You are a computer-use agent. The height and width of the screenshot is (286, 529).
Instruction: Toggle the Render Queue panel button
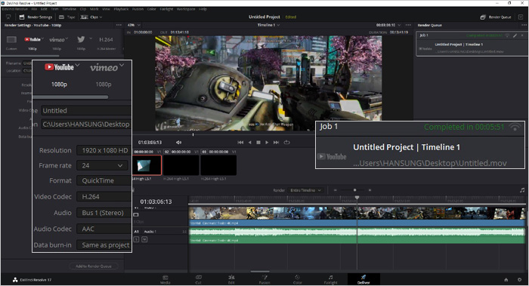[496, 17]
